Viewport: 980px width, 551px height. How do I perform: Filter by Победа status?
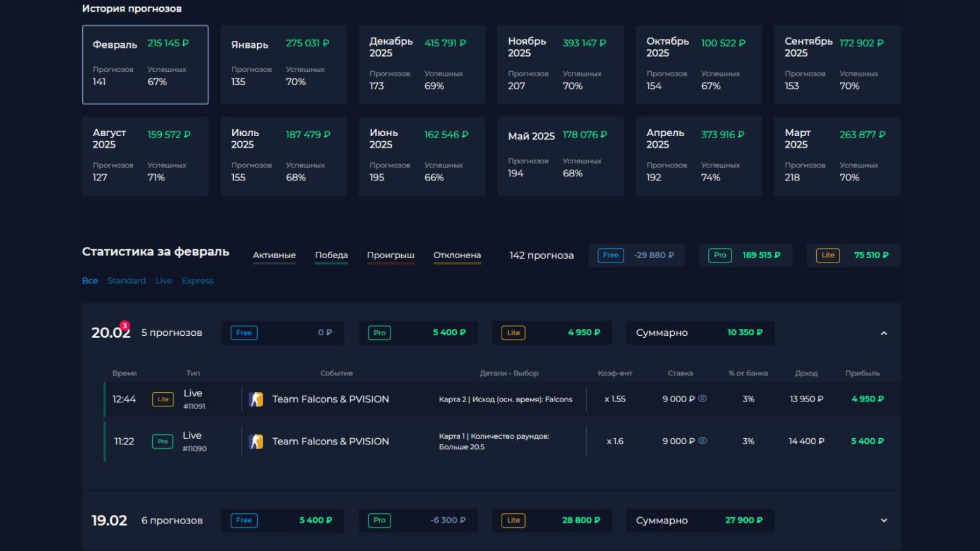tap(331, 255)
